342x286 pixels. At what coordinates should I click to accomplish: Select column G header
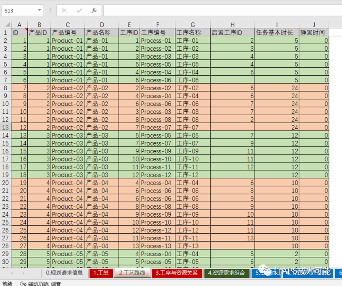pos(193,25)
